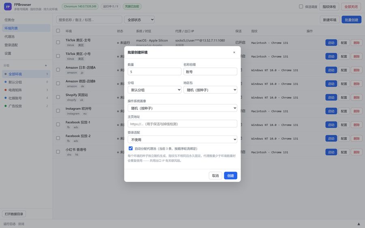Click 批量创建 button

(352, 20)
